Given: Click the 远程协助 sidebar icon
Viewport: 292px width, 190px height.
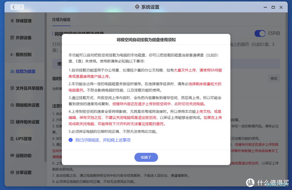Looking at the screenshot, I should tap(12, 156).
